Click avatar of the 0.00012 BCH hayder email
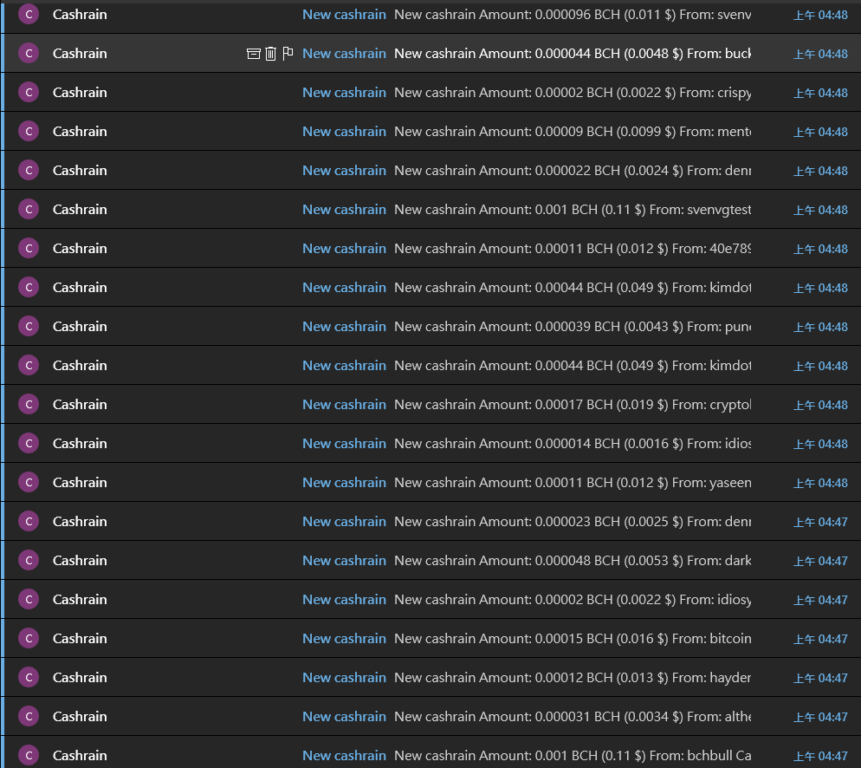Viewport: 861px width, 768px height. click(x=29, y=677)
